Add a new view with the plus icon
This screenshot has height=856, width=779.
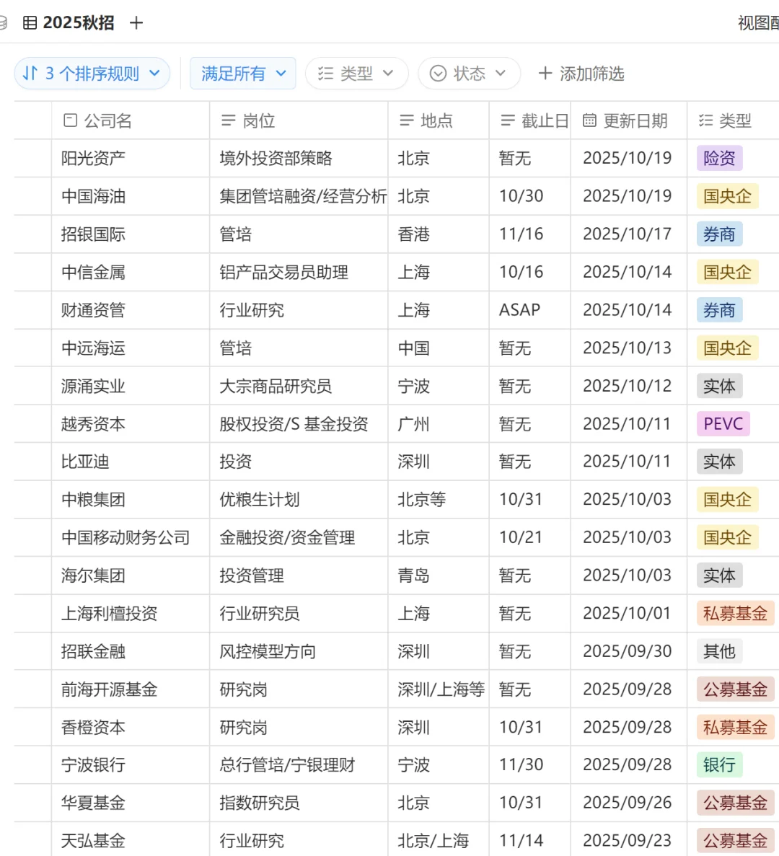pyautogui.click(x=136, y=23)
